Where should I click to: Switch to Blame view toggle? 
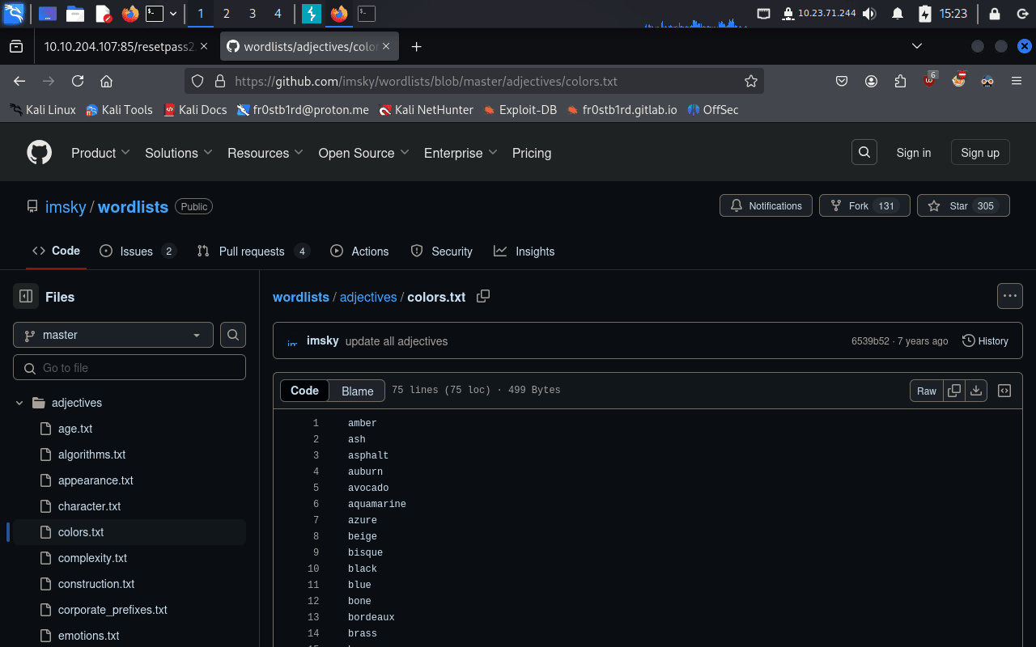357,391
